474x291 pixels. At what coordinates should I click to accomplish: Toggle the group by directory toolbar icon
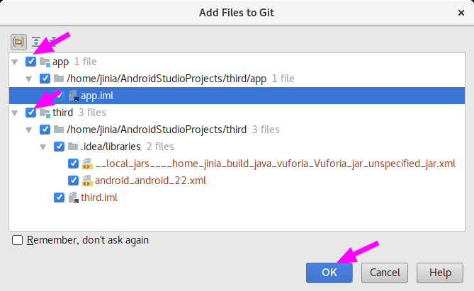(18, 42)
